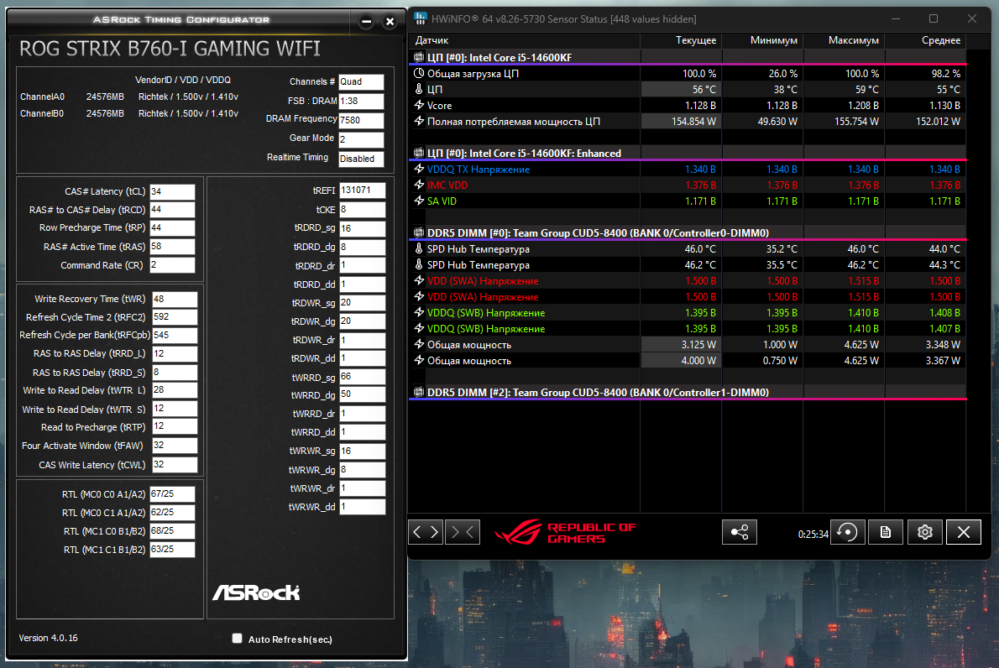Click the Version 4.0.16 text
The height and width of the screenshot is (668, 999).
(49, 638)
